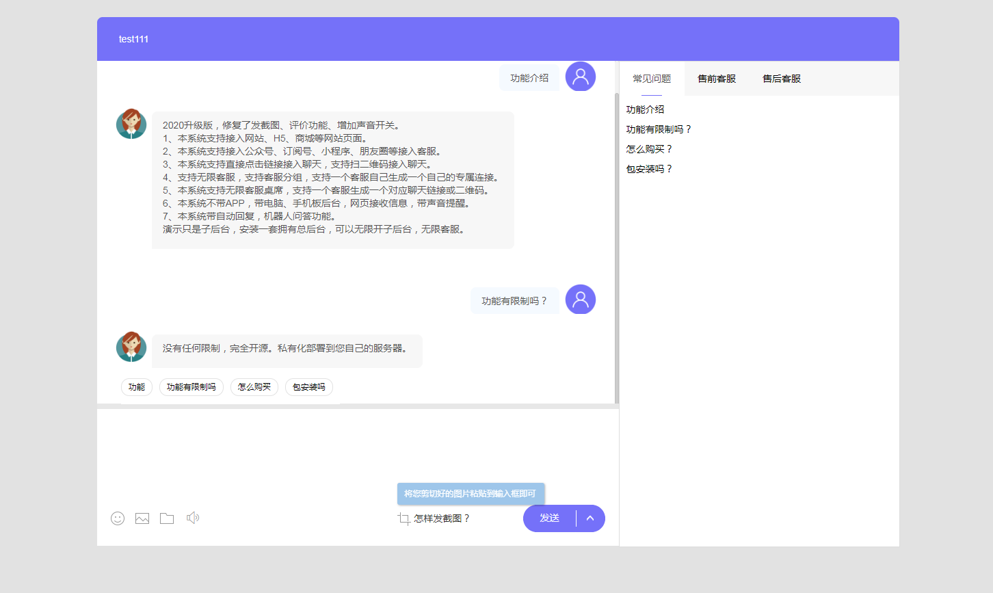The height and width of the screenshot is (593, 993).
Task: Click the sent 功能介绍 message bubble
Action: [529, 78]
